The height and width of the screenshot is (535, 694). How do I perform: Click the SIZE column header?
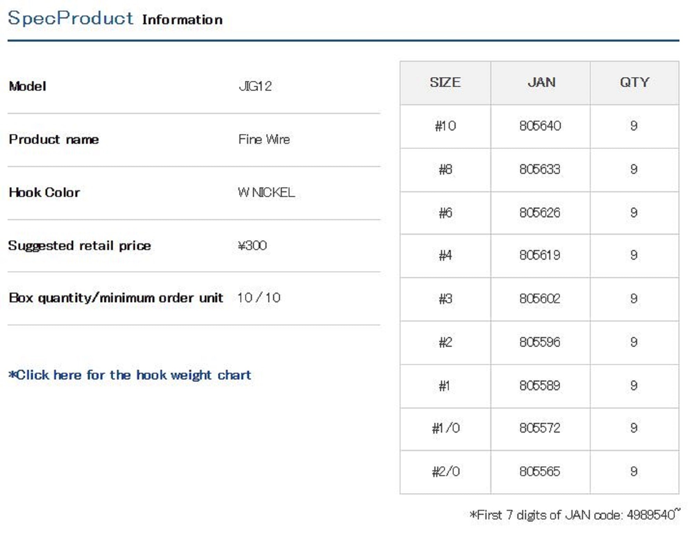[x=445, y=83]
